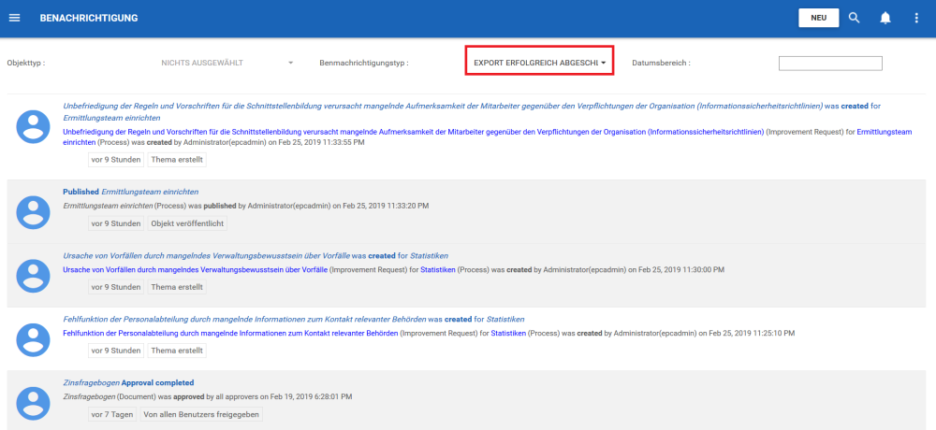Click avatar of Ursache von Vorfällen notification

click(x=34, y=276)
